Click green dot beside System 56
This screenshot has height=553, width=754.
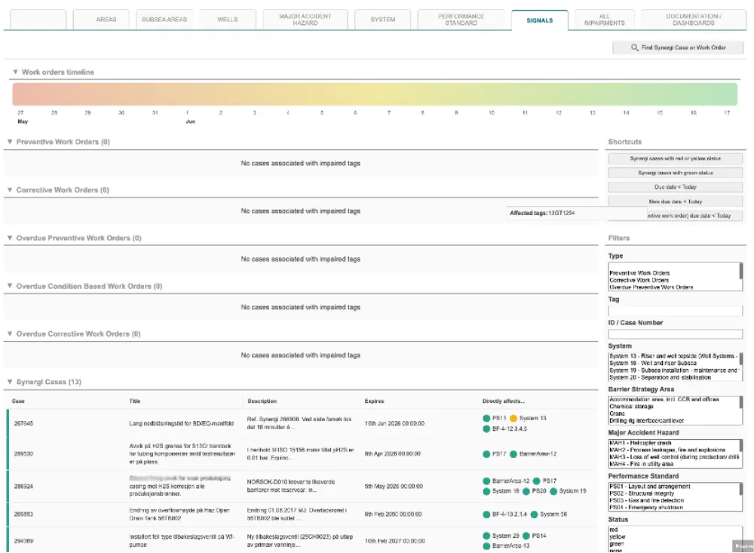point(534,515)
